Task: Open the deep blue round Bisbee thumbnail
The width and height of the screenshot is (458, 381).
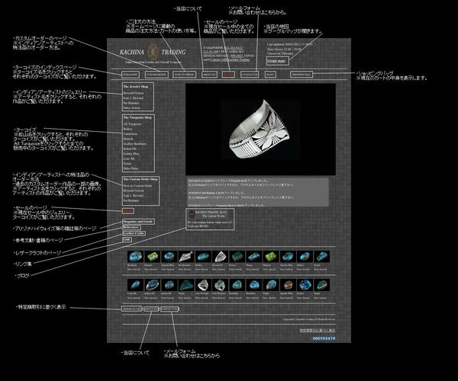Action: pyautogui.click(x=305, y=285)
